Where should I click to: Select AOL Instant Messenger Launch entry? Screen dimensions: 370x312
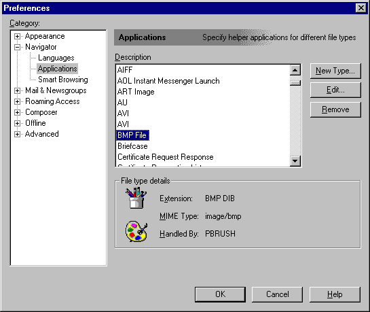point(168,81)
